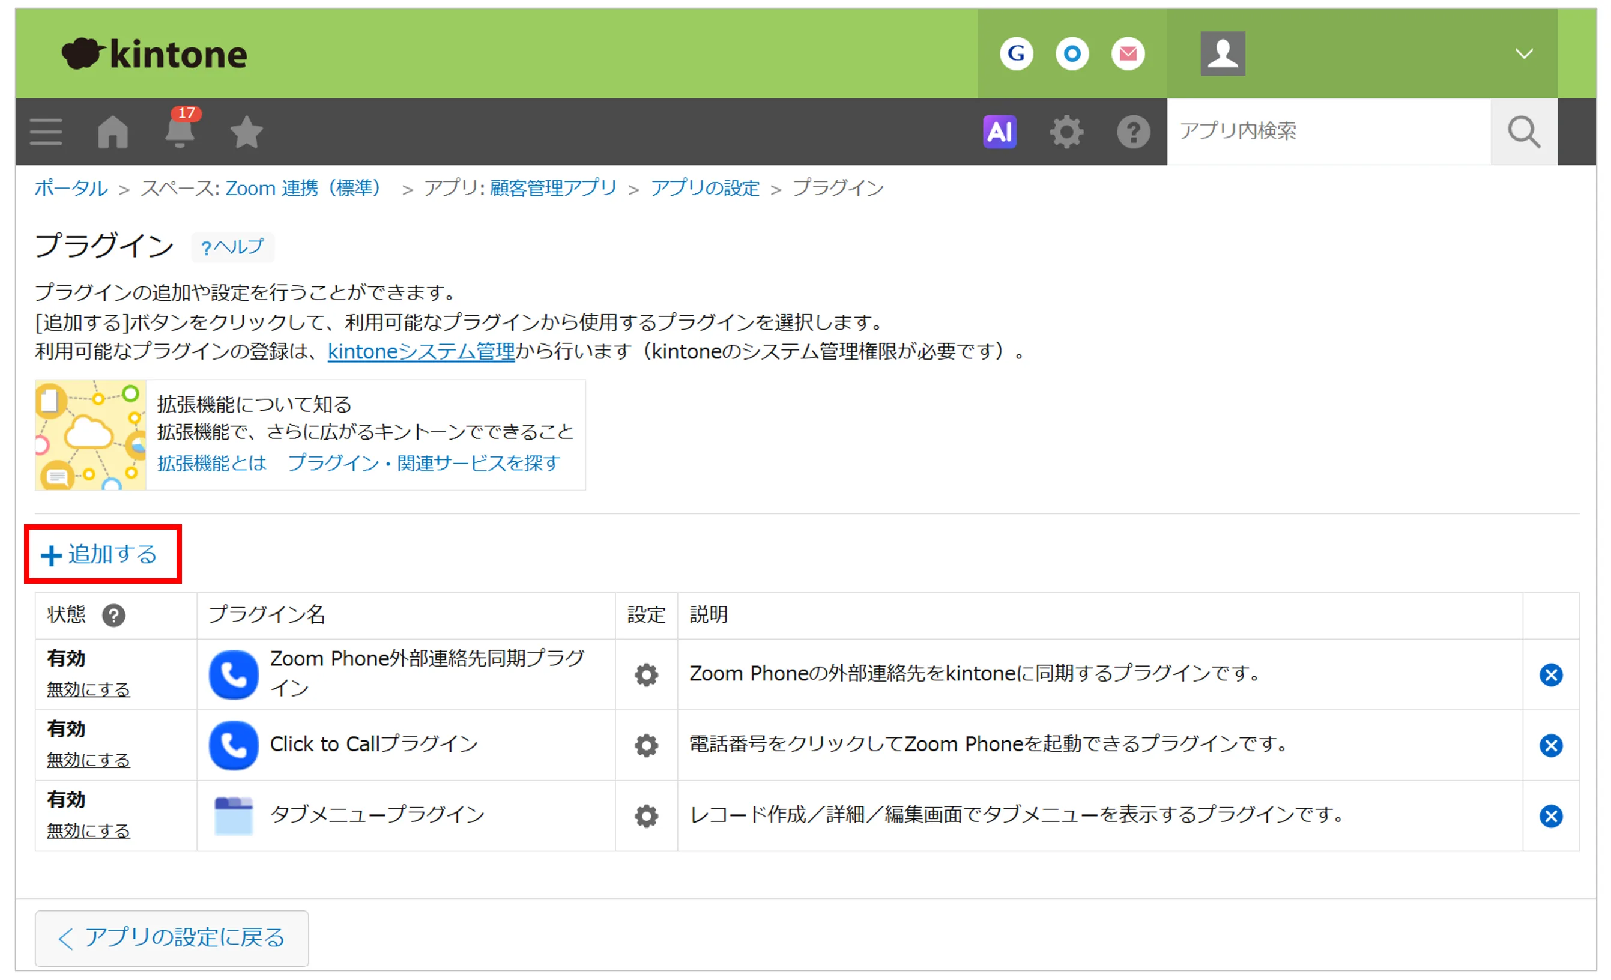
Task: Click the 設定 column header
Action: [x=646, y=614]
